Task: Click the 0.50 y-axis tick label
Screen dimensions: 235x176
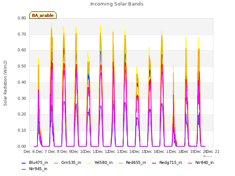Action: [x=22, y=66]
